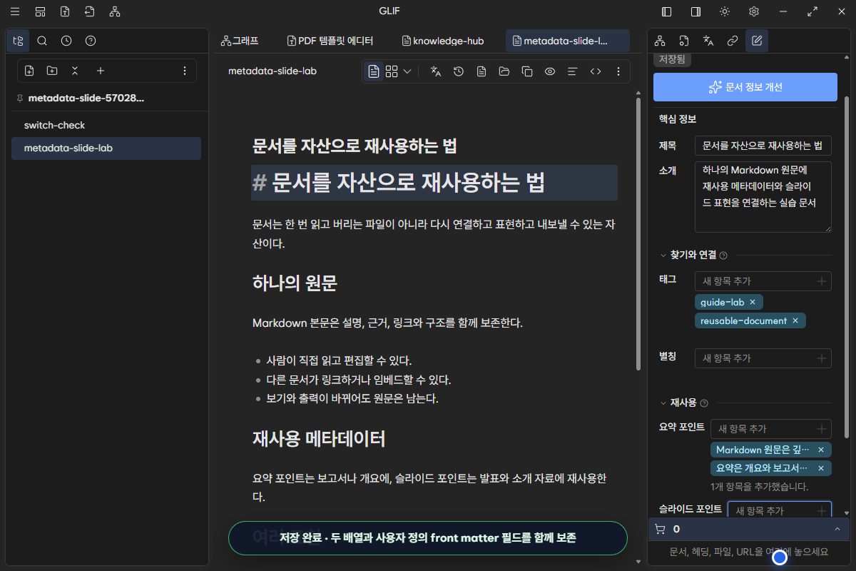The height and width of the screenshot is (571, 856).
Task: Open the graph tab in right panel
Action: pyautogui.click(x=660, y=41)
